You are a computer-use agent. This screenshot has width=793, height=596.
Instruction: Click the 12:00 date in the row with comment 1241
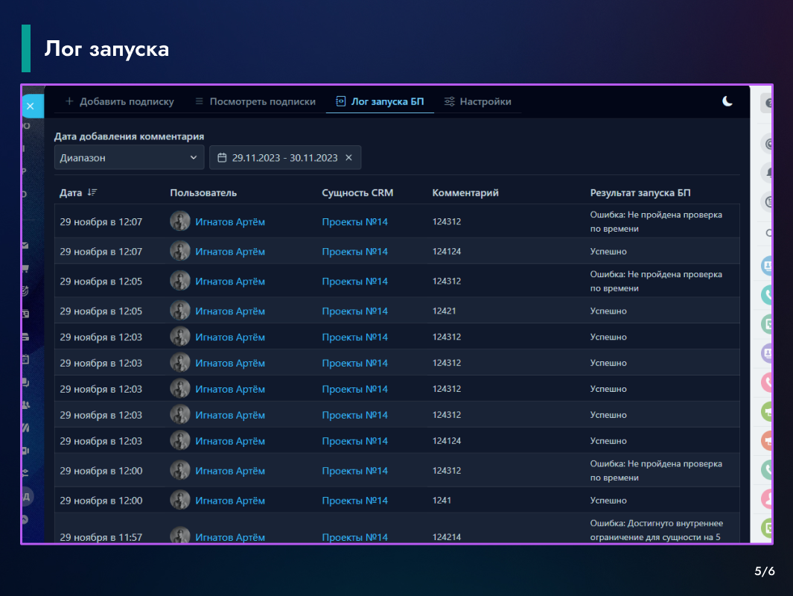coord(101,501)
